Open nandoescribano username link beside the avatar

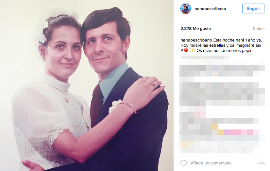click(x=210, y=9)
